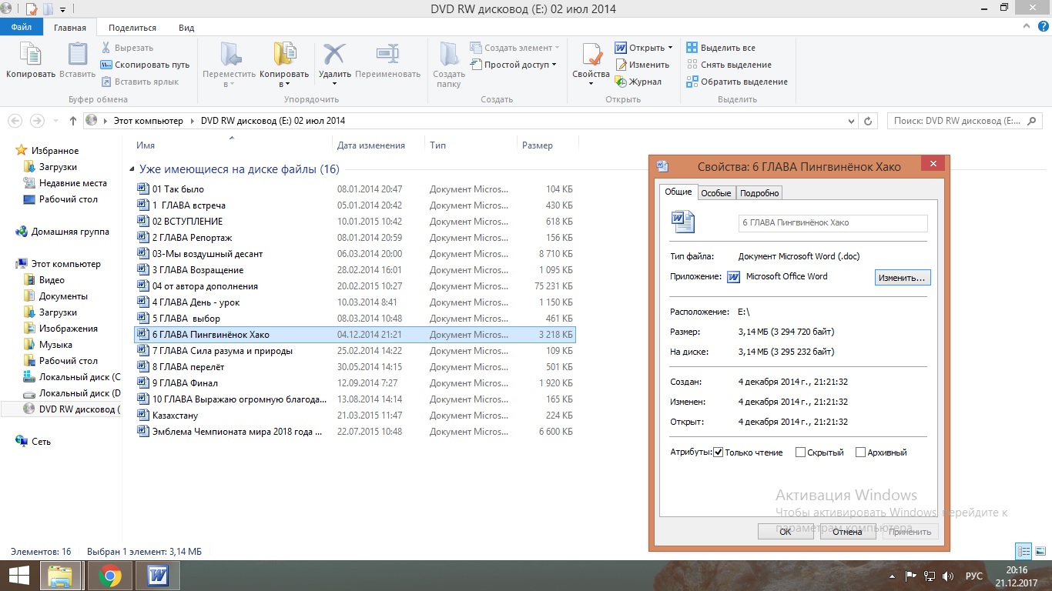1052x591 pixels.
Task: Click the Копировать icon in the ribbon
Action: coord(31,55)
